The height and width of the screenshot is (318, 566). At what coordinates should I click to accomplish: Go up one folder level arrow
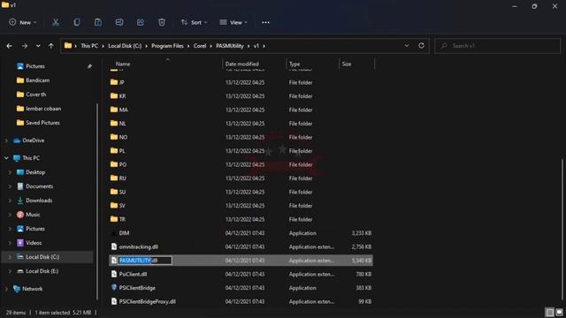click(x=51, y=46)
